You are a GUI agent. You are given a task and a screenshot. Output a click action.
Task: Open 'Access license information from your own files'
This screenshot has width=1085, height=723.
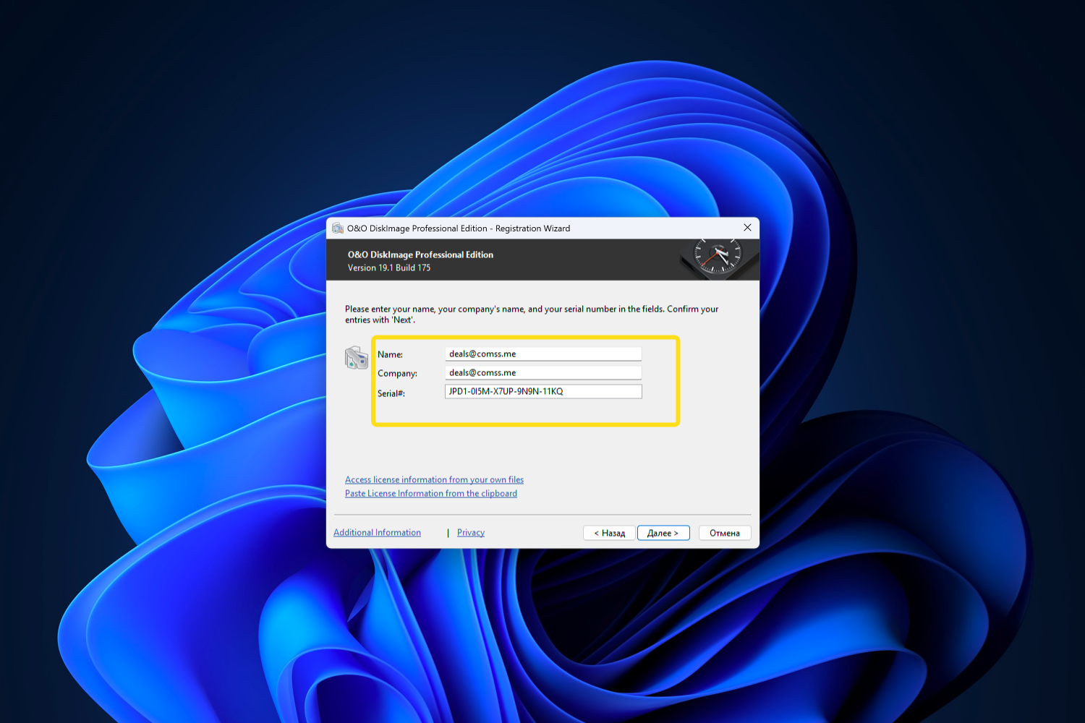tap(434, 479)
